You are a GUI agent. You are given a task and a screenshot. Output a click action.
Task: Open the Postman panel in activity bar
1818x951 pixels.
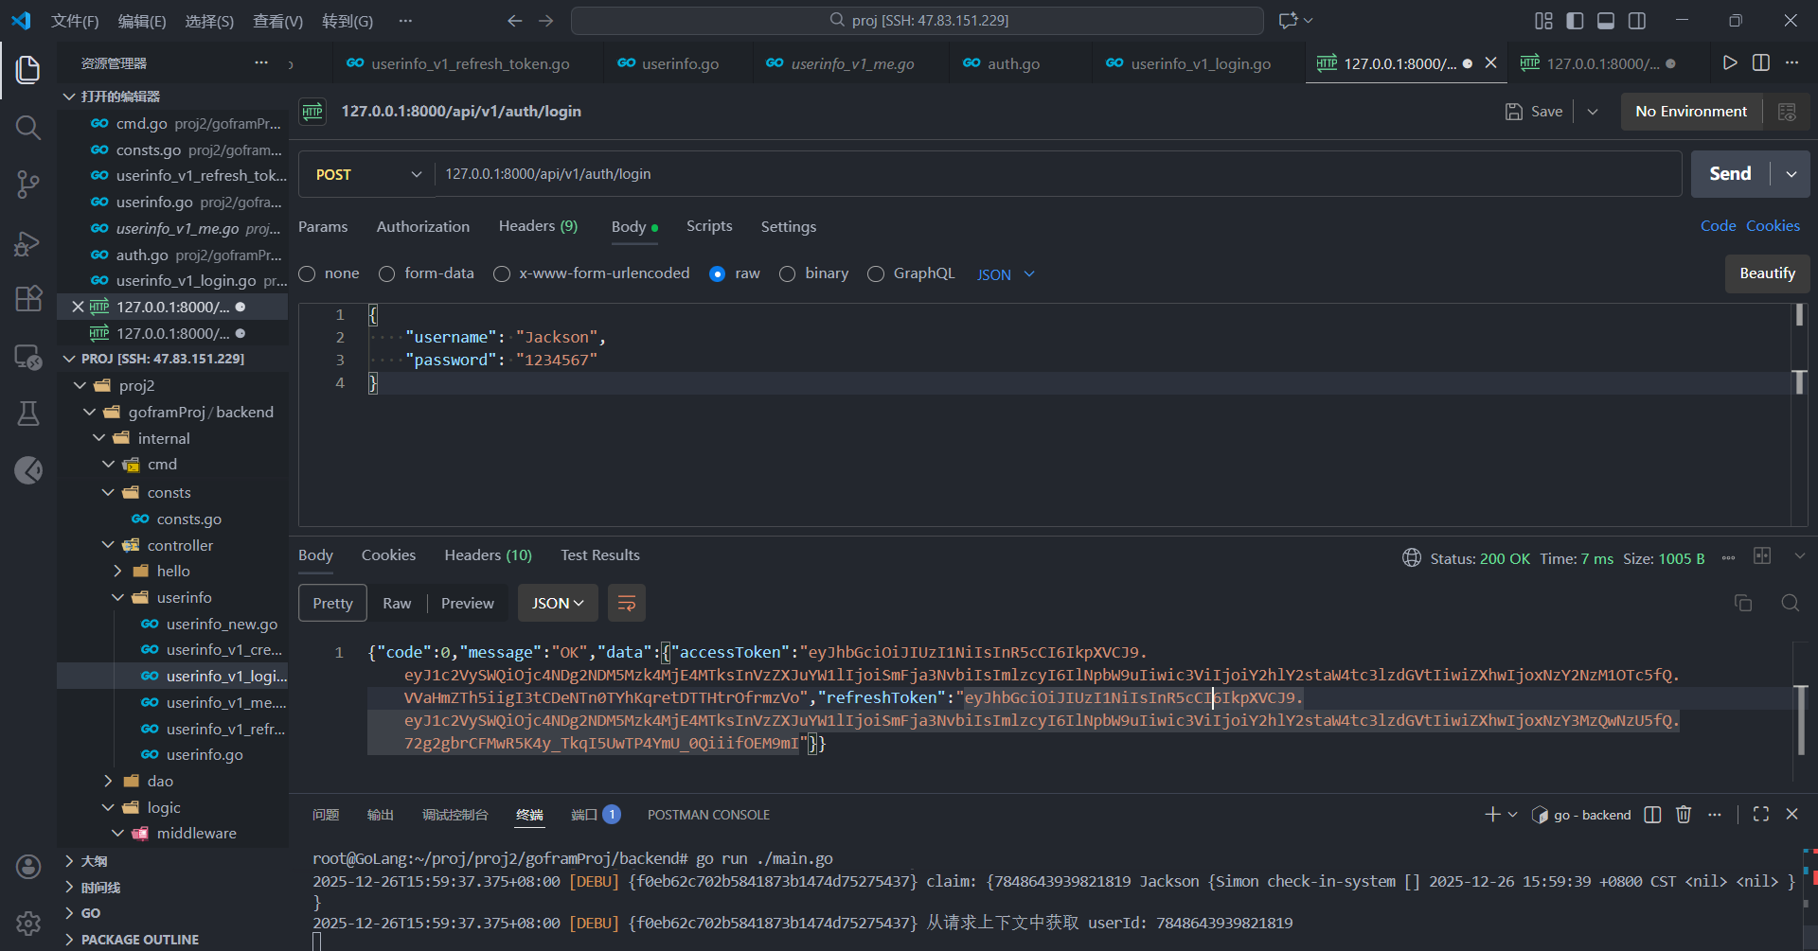(x=28, y=470)
